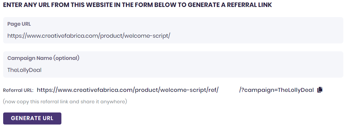Click the blank gap inside the referral URL
This screenshot has height=128, width=349.
coord(229,90)
